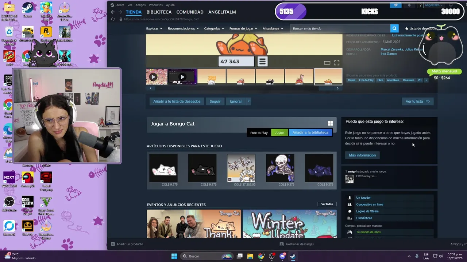Select the God Pack item thumbnail
This screenshot has height=262, width=467.
pos(241,168)
